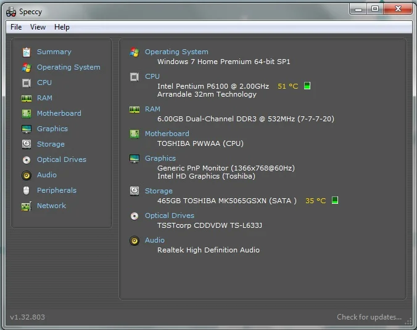Click the Audio heading link in summary

(x=154, y=240)
